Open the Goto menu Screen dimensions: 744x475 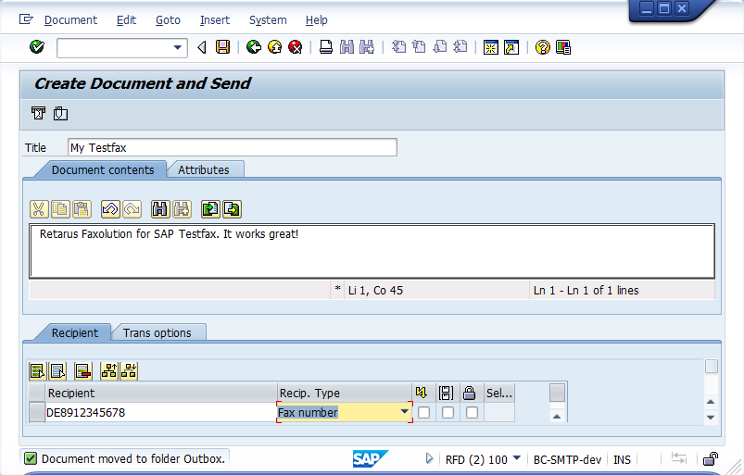click(168, 19)
